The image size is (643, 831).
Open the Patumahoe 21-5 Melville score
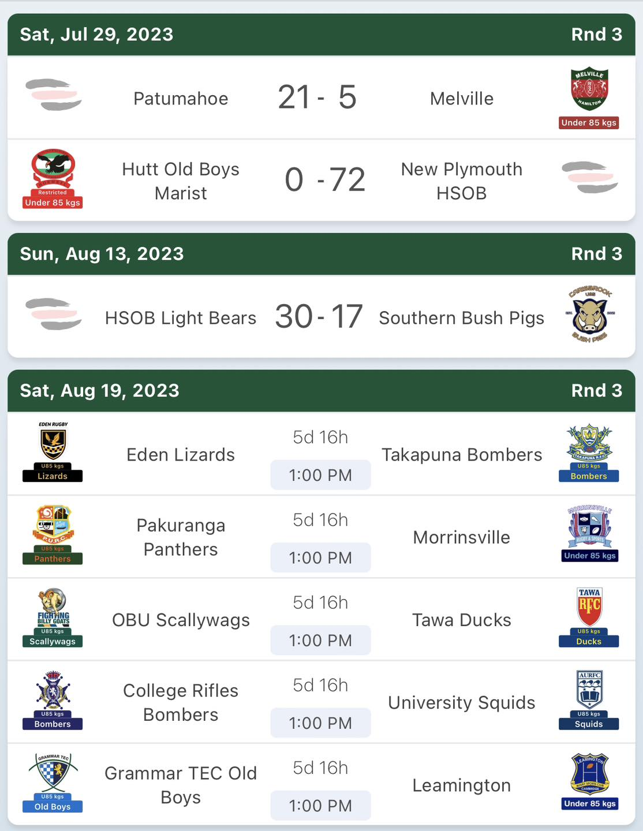317,97
